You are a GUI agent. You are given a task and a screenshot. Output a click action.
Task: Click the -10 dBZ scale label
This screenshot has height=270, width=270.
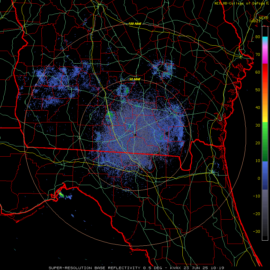[x=256, y=196]
